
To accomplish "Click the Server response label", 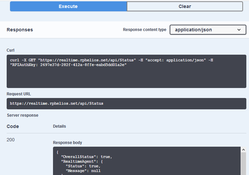I will [x=23, y=115].
